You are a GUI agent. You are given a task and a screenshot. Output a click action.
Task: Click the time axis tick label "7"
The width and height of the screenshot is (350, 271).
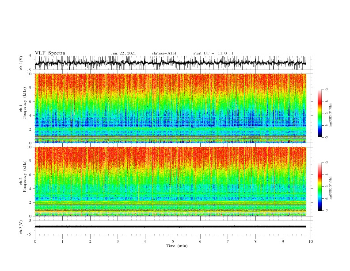(228, 241)
